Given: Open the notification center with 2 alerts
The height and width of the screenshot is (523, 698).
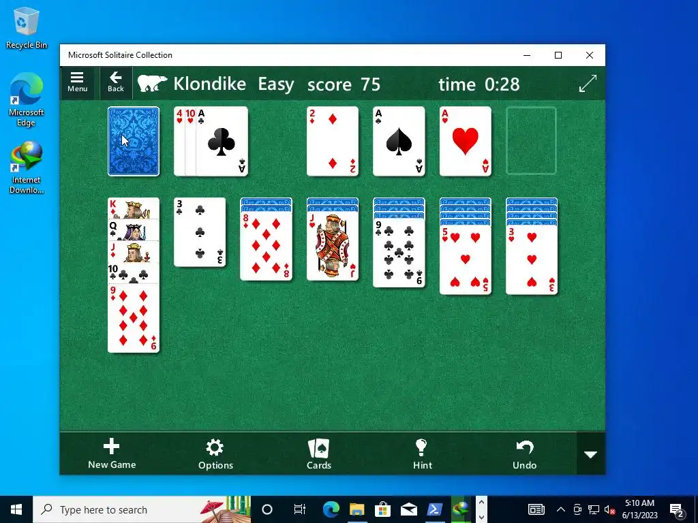Looking at the screenshot, I should tap(677, 509).
